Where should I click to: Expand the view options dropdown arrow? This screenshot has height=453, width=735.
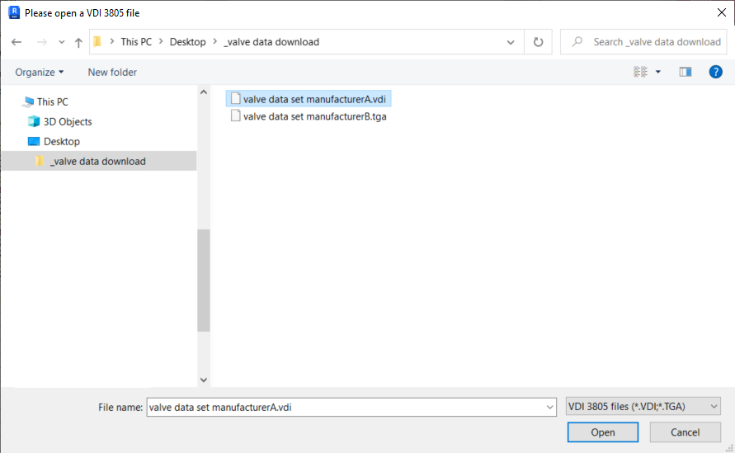pyautogui.click(x=658, y=72)
